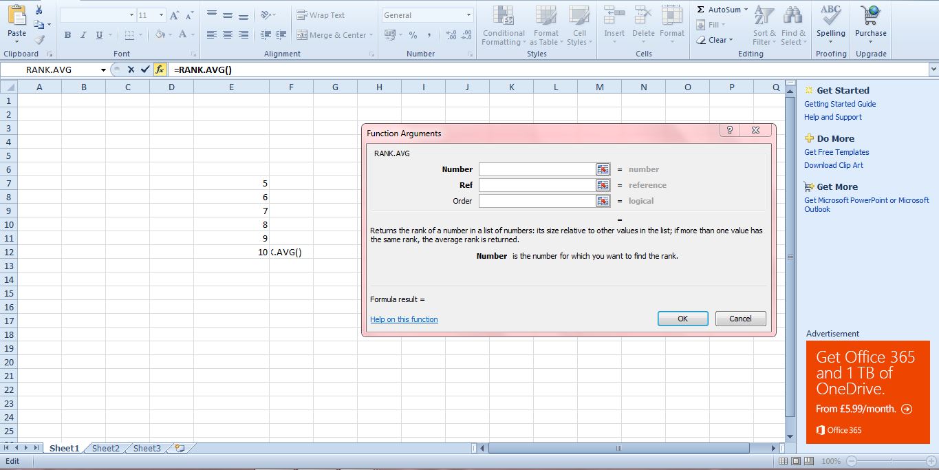This screenshot has height=470, width=939.
Task: Click the collapse dialog icon beside Number field
Action: pos(602,169)
